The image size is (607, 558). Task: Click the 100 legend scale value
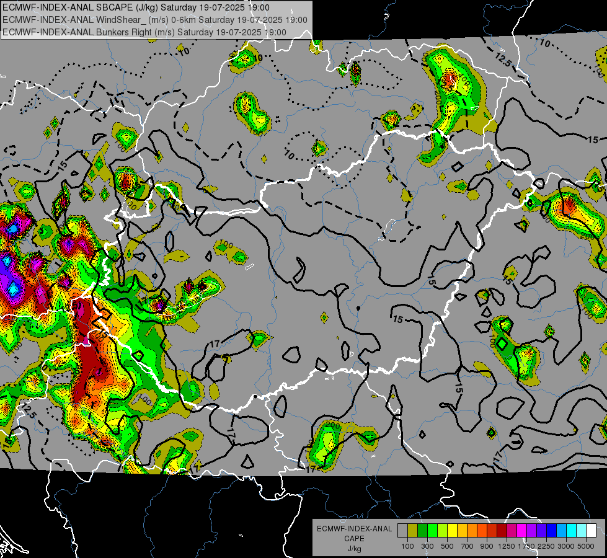[x=407, y=546]
